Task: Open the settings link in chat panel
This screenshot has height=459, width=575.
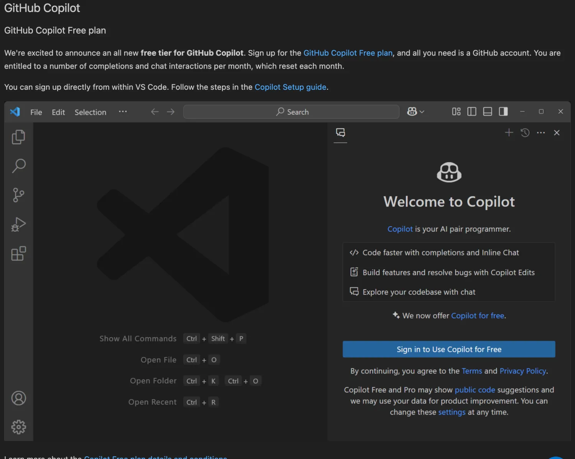Action: (452, 412)
